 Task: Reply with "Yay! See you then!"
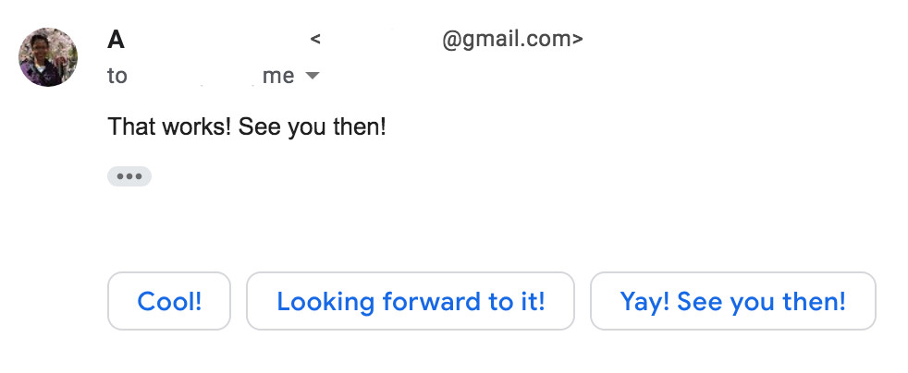pyautogui.click(x=732, y=301)
